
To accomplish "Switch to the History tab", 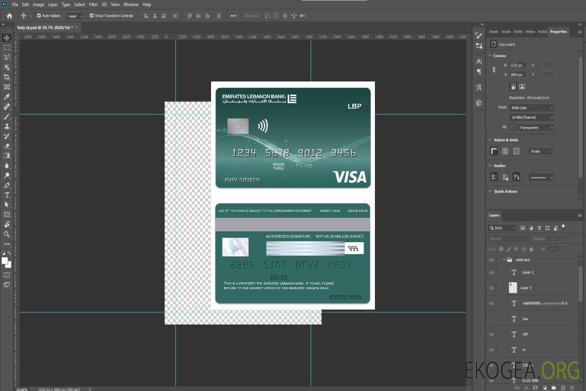I will (x=530, y=32).
